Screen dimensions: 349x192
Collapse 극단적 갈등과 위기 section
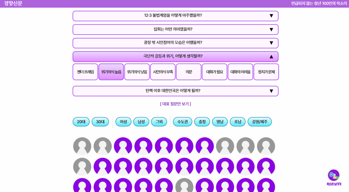tap(176, 56)
